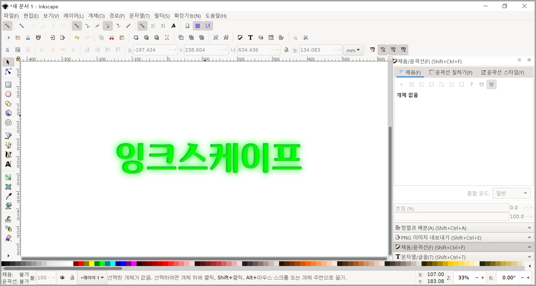
Task: Click the Print document icon
Action: (x=38, y=38)
